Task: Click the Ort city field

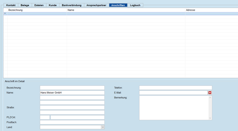Action: [77, 118]
